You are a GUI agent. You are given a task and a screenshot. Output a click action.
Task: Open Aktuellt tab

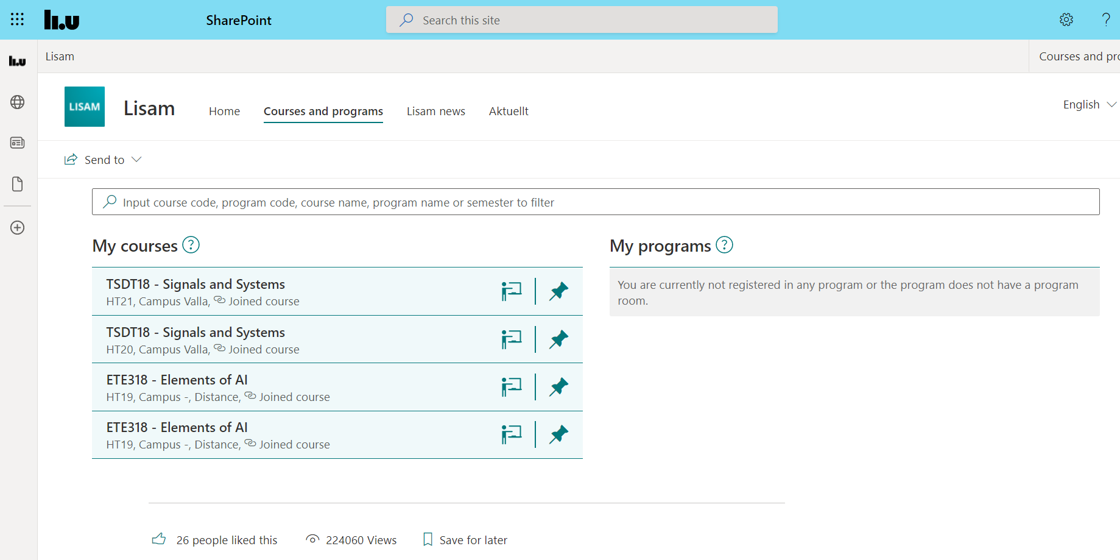pyautogui.click(x=509, y=112)
